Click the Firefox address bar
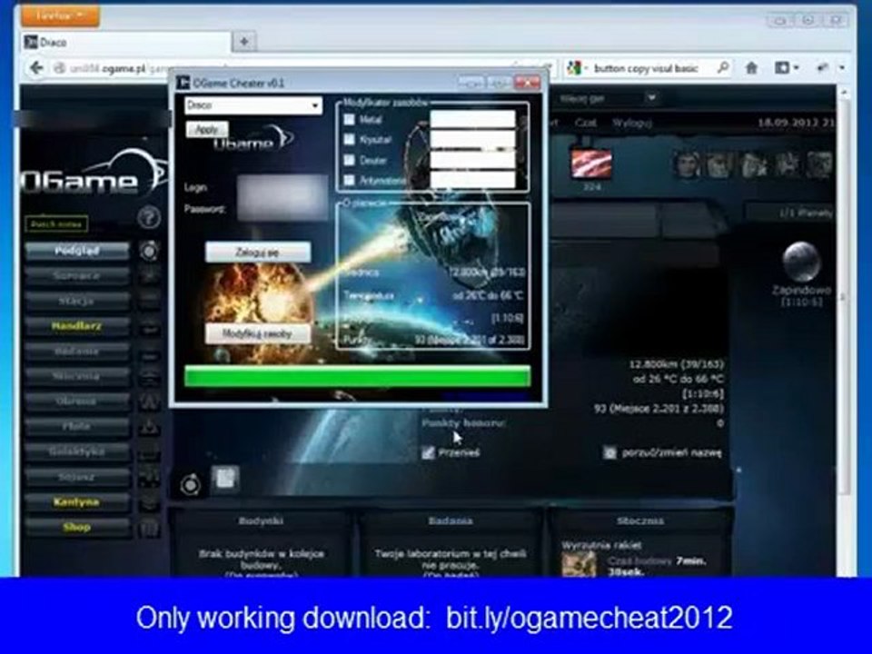 click(x=301, y=68)
